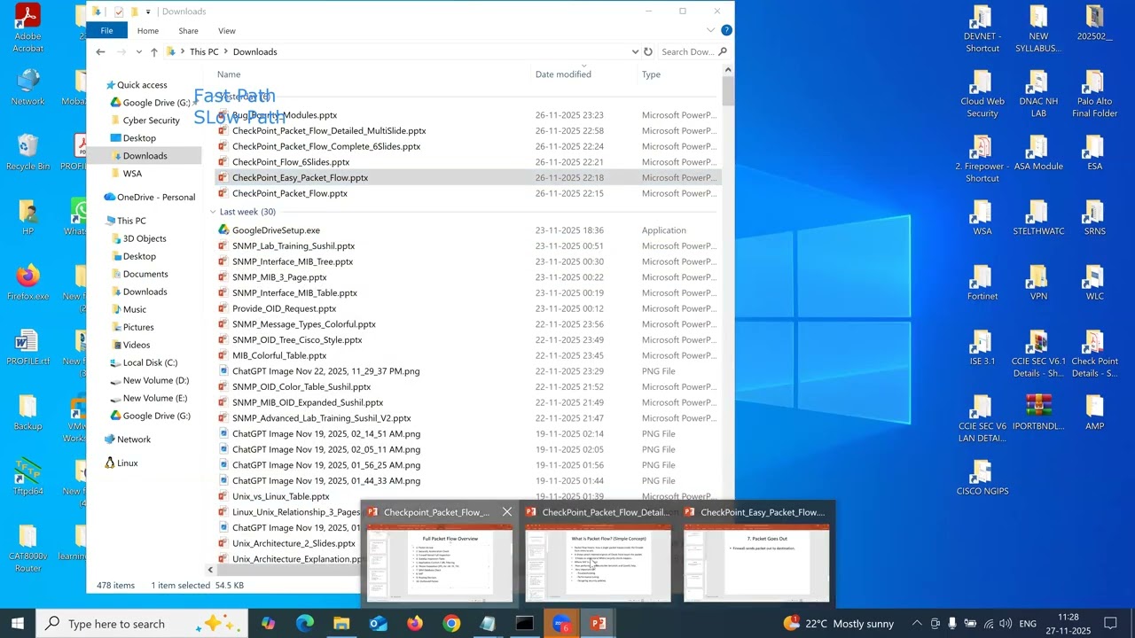
Task: Select Local Disk (C:) in navigation pane
Action: (x=150, y=362)
